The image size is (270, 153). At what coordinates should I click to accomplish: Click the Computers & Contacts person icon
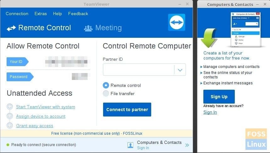click(130, 145)
